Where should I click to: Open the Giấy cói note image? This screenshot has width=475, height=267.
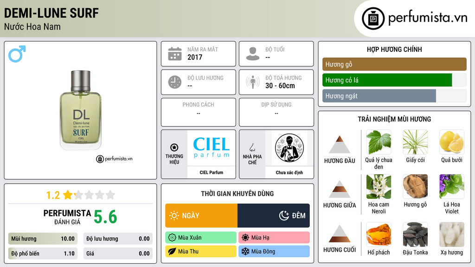click(x=415, y=142)
